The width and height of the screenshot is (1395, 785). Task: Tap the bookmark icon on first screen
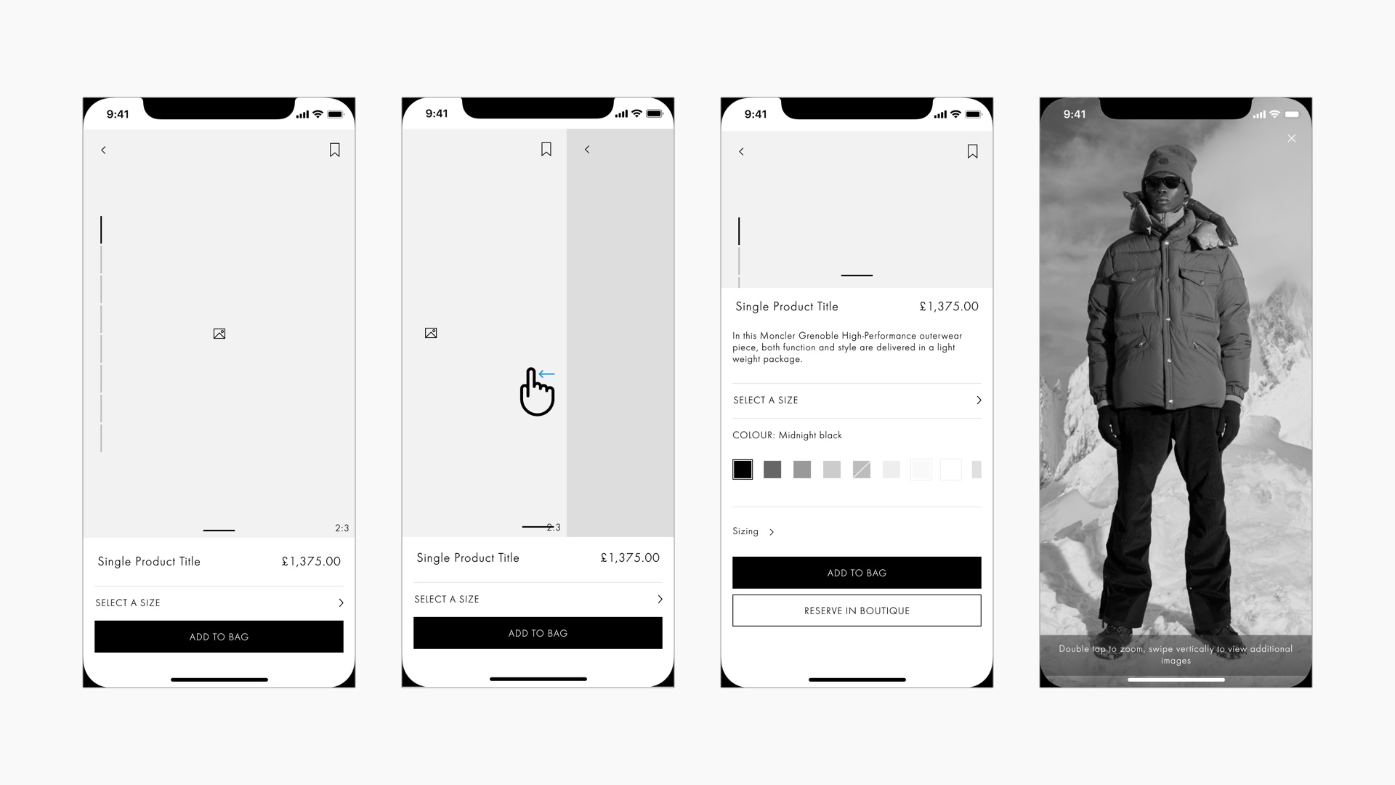click(x=336, y=150)
